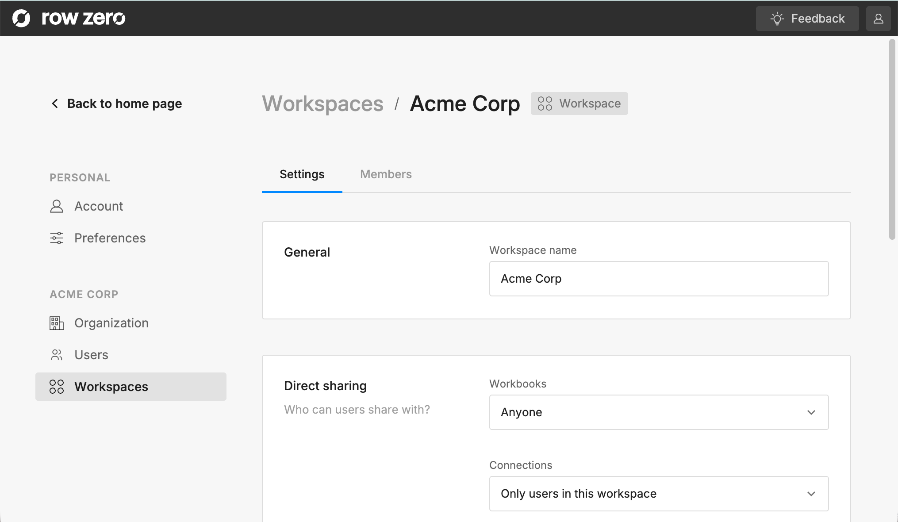Click the Connections field label

pos(521,465)
